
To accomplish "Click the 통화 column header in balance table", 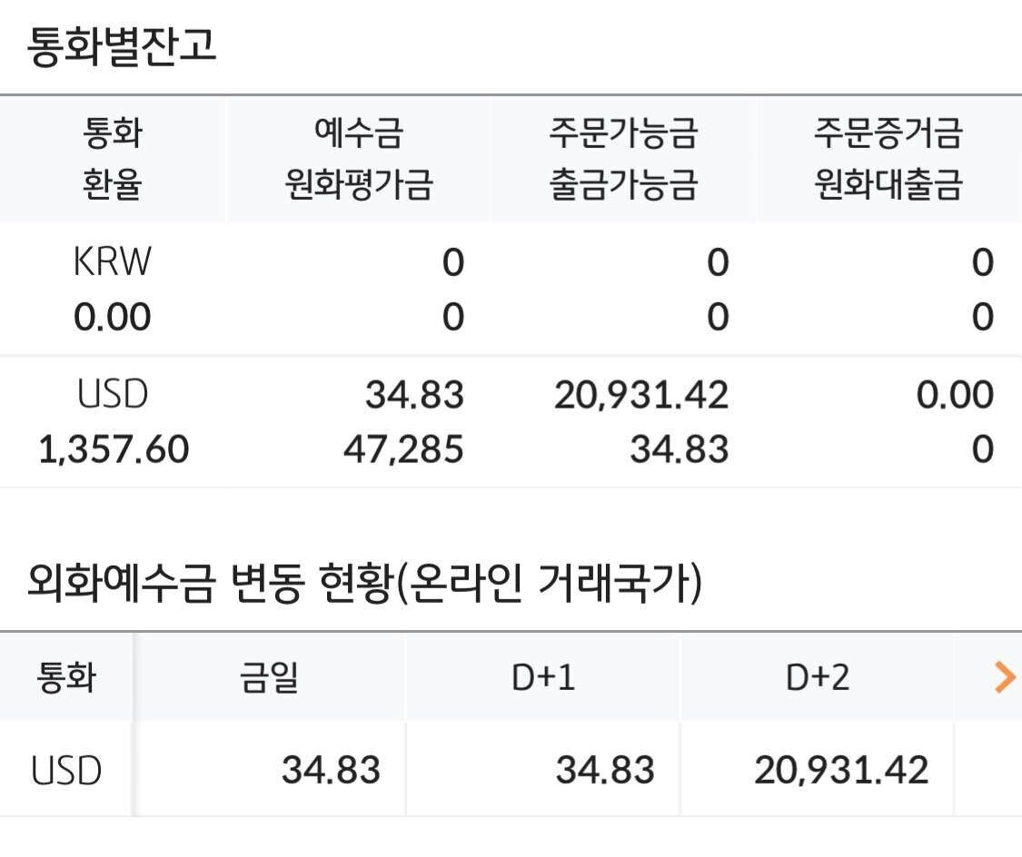I will point(111,134).
